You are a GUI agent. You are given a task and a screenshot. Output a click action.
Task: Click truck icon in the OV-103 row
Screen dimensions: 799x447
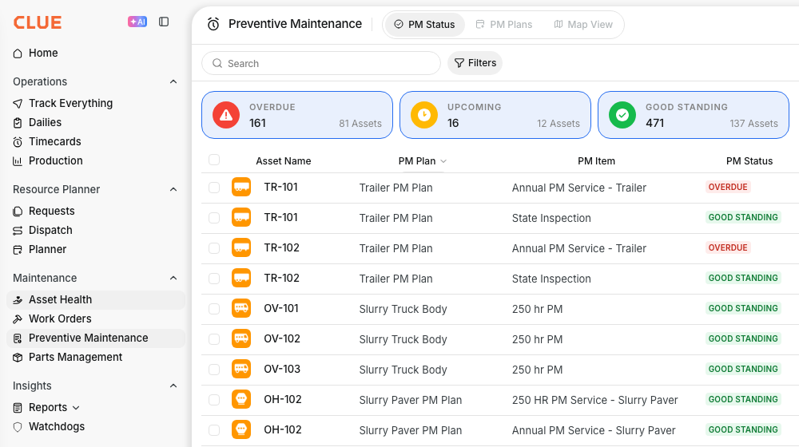pyautogui.click(x=241, y=369)
